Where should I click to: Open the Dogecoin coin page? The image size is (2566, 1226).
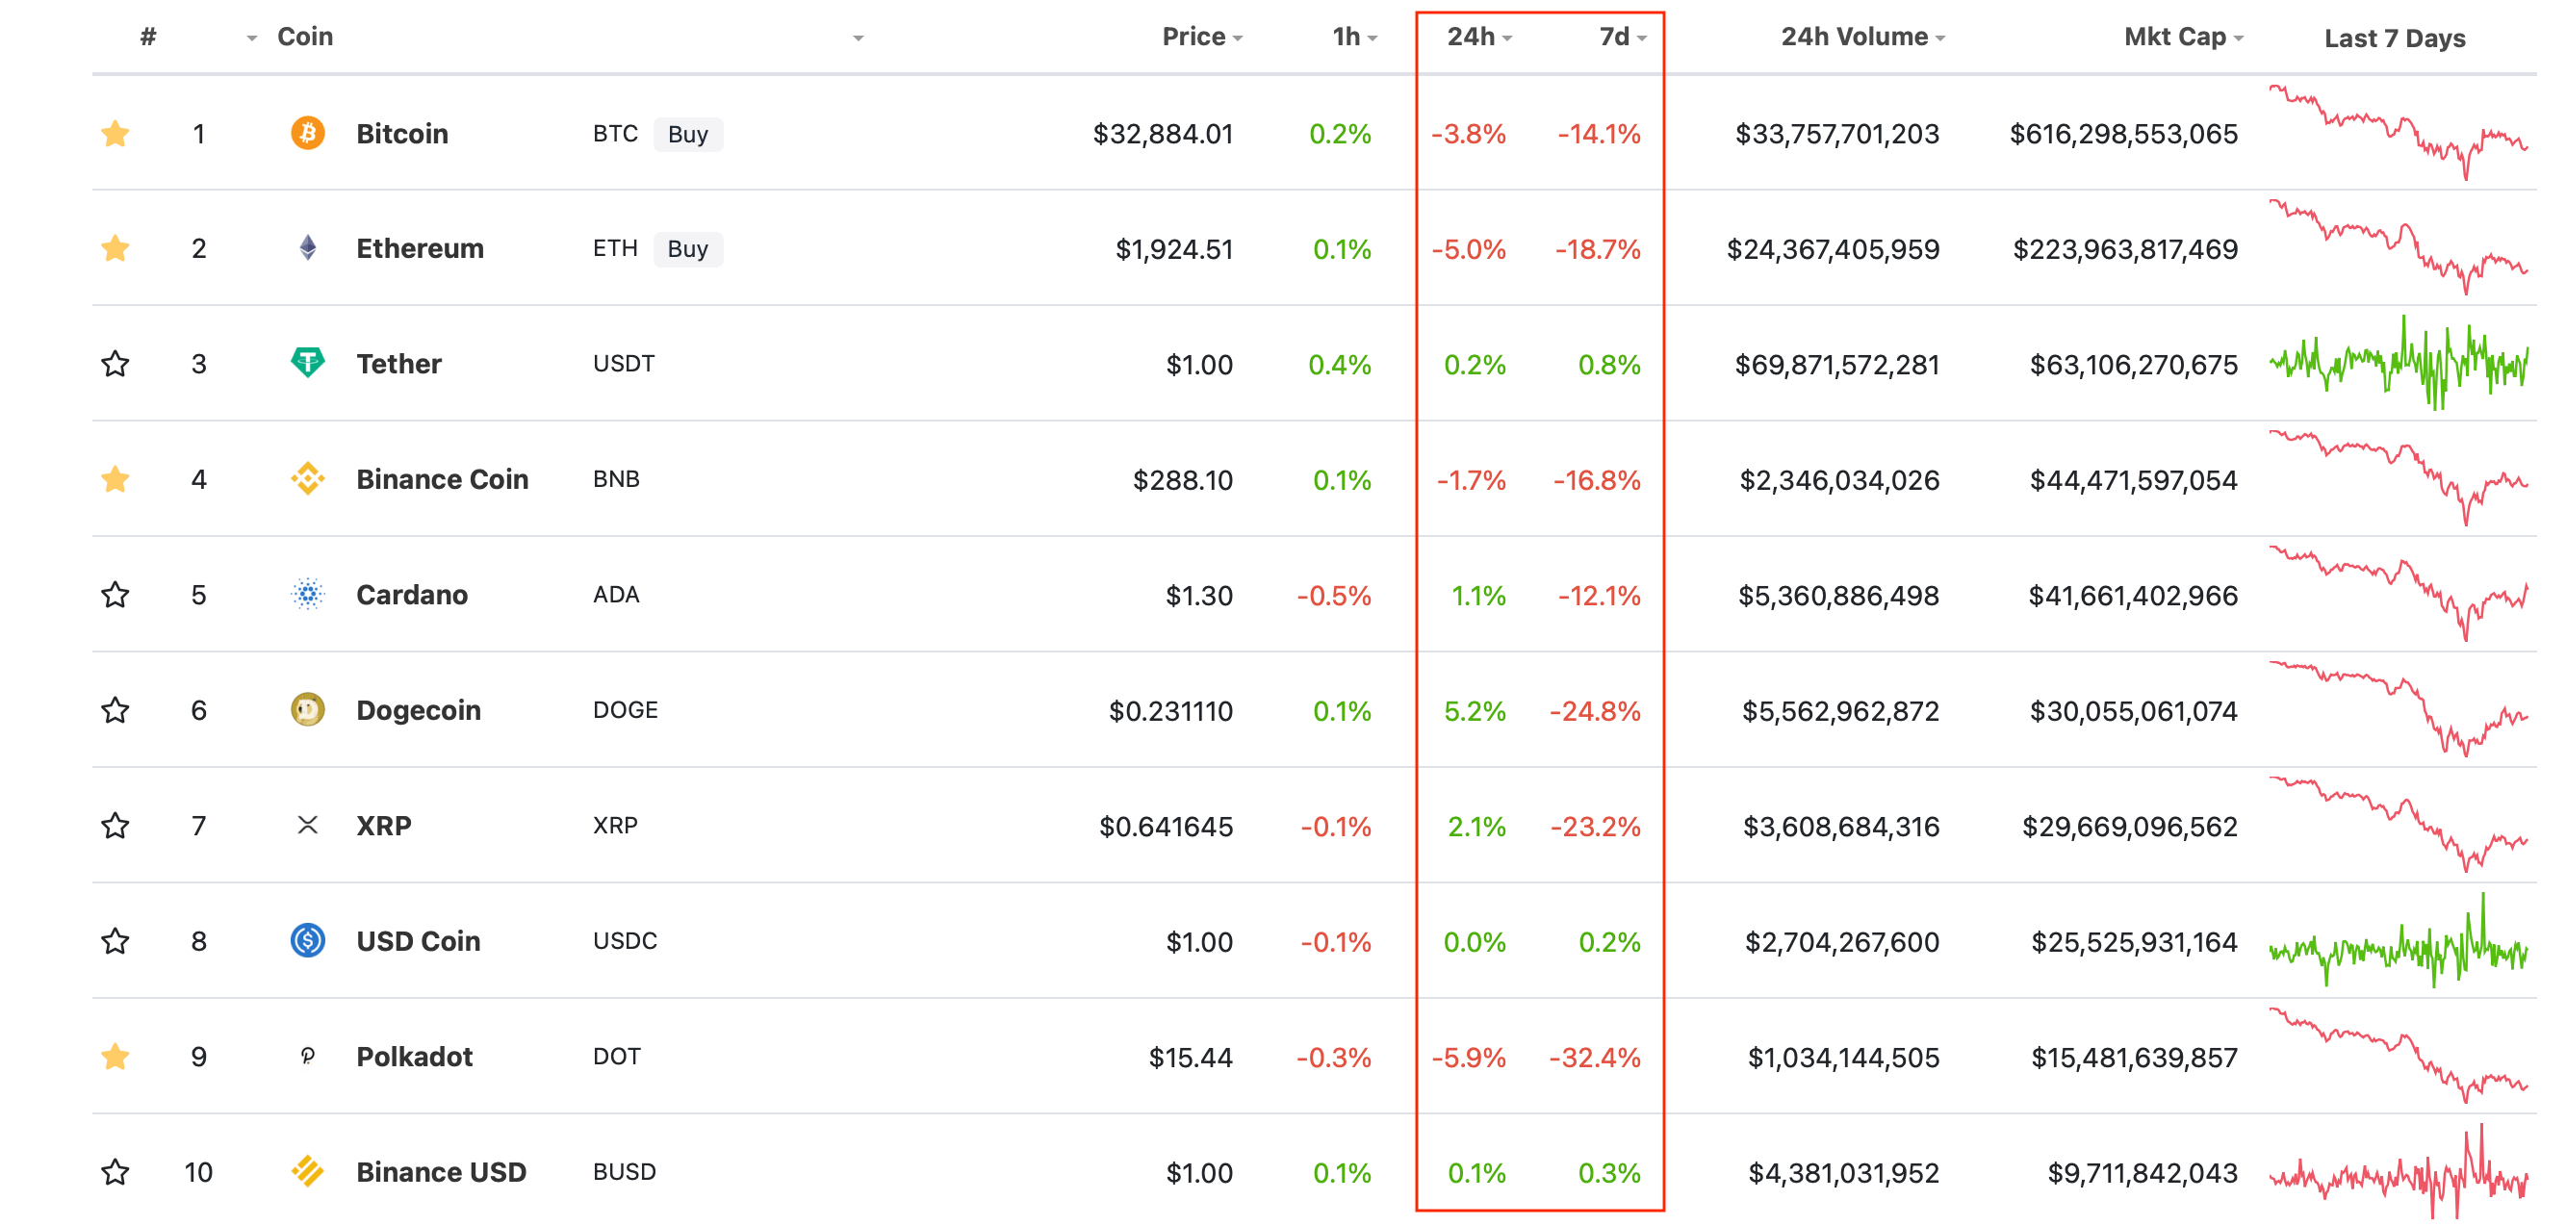tap(419, 710)
